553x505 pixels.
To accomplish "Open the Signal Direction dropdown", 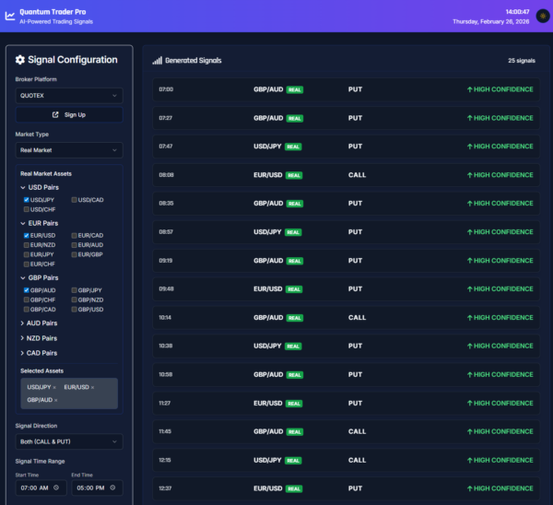I will [x=68, y=441].
